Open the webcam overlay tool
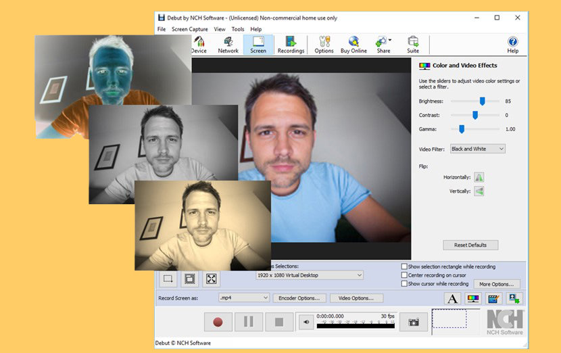This screenshot has width=561, height=353. [514, 298]
